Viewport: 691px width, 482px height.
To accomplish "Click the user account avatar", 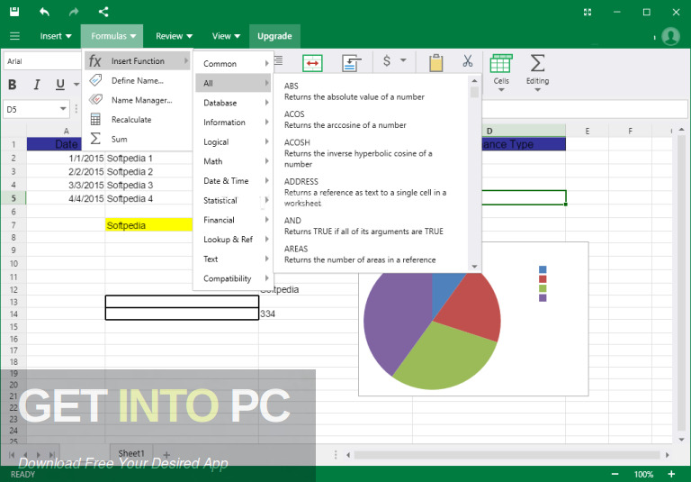I will pyautogui.click(x=670, y=36).
